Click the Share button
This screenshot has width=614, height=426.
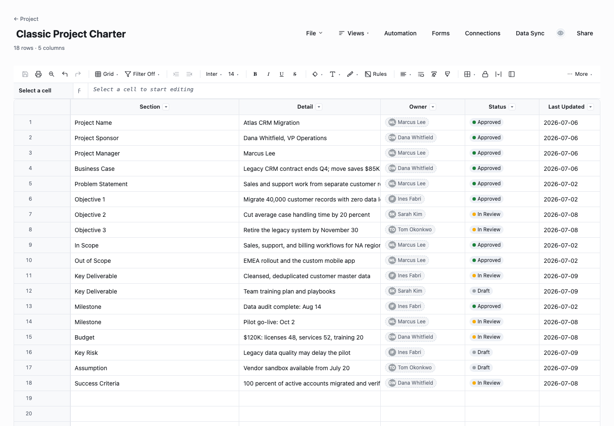pos(585,33)
